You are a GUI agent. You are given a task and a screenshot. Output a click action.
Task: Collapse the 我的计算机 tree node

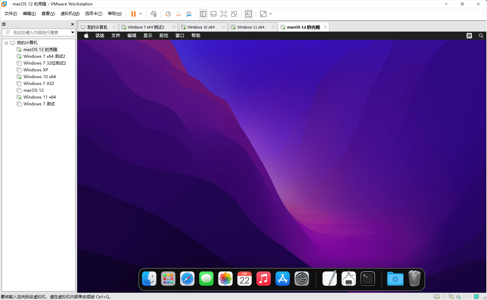tap(6, 43)
